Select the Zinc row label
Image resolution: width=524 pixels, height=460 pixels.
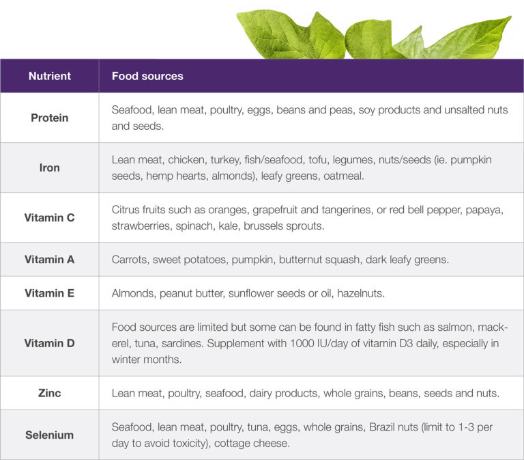point(49,393)
